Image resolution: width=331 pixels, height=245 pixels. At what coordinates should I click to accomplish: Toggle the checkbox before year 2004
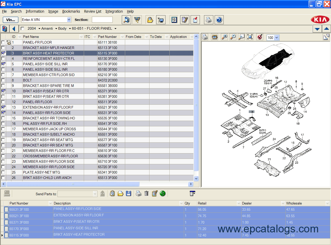pyautogui.click(x=22, y=29)
